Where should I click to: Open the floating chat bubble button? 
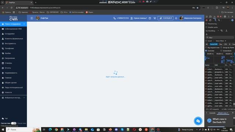point(198,121)
